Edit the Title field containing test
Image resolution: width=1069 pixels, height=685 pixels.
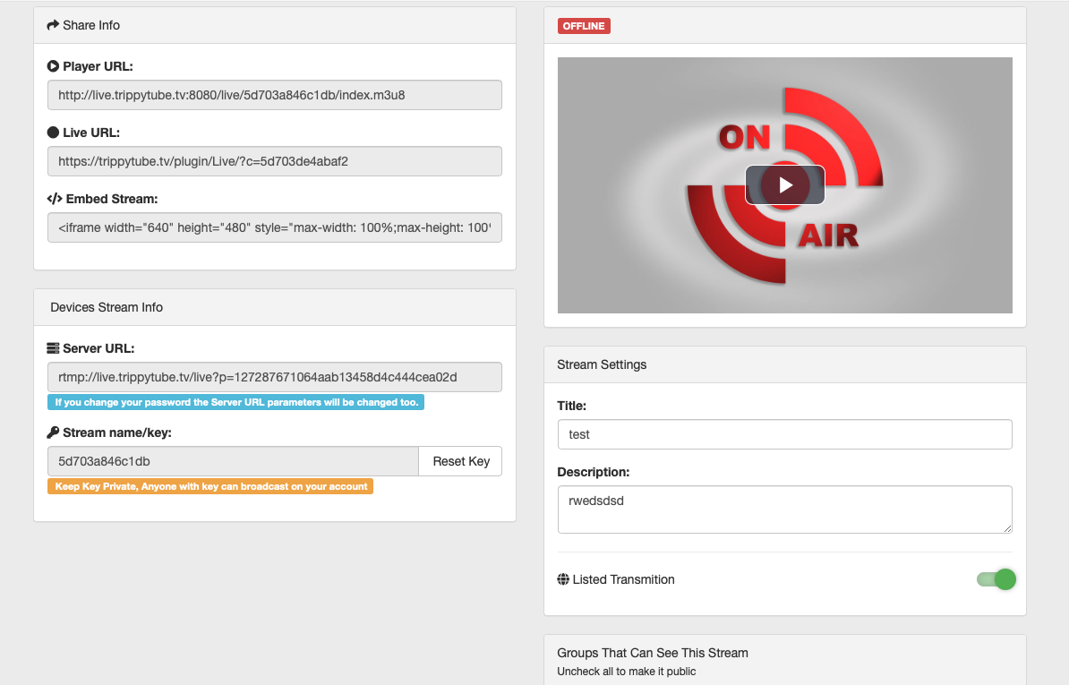(x=784, y=434)
